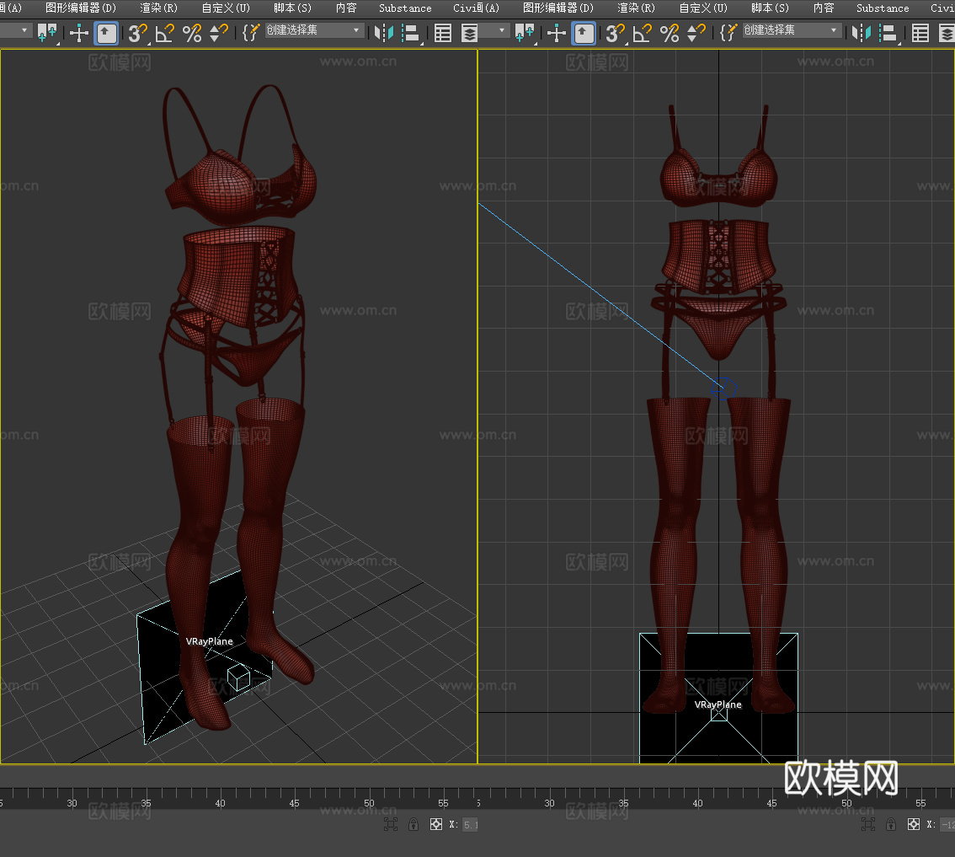Open 自定义(U) menu in right window
This screenshot has width=955, height=857.
(703, 8)
